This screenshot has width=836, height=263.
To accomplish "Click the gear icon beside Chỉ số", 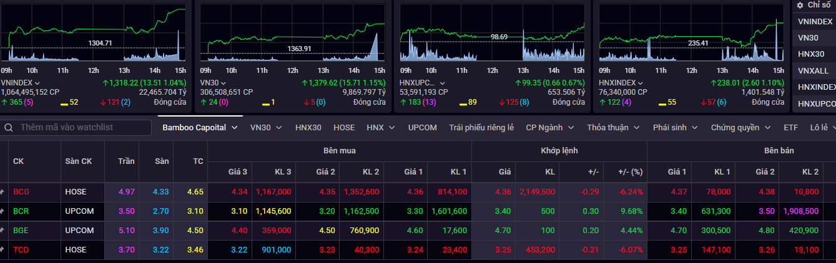I will [800, 5].
